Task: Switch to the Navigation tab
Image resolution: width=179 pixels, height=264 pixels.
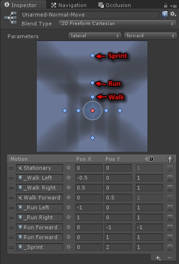Action: coord(69,5)
